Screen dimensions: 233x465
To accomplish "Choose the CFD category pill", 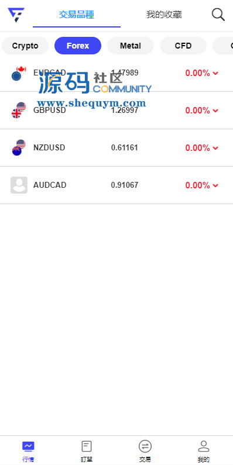I will coord(183,46).
